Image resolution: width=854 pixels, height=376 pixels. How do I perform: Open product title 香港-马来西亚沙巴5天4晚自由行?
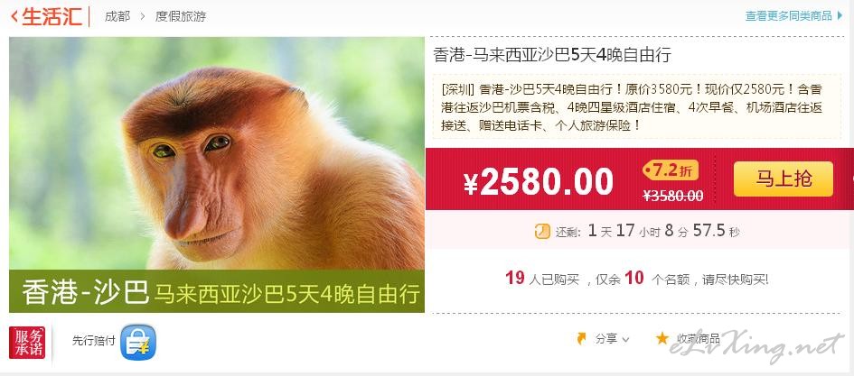point(552,55)
